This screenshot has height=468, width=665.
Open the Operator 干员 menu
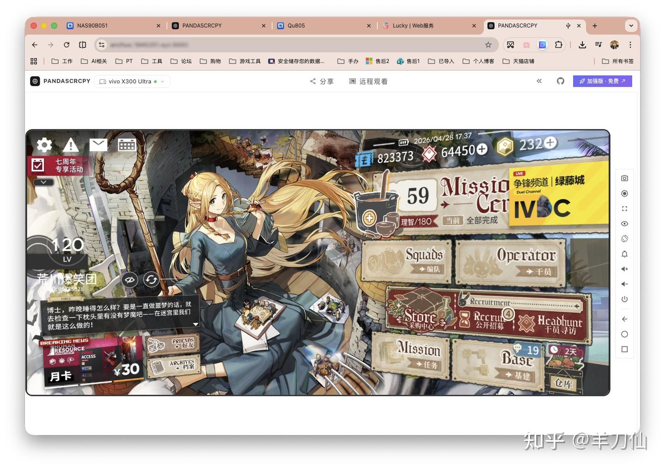click(x=511, y=262)
